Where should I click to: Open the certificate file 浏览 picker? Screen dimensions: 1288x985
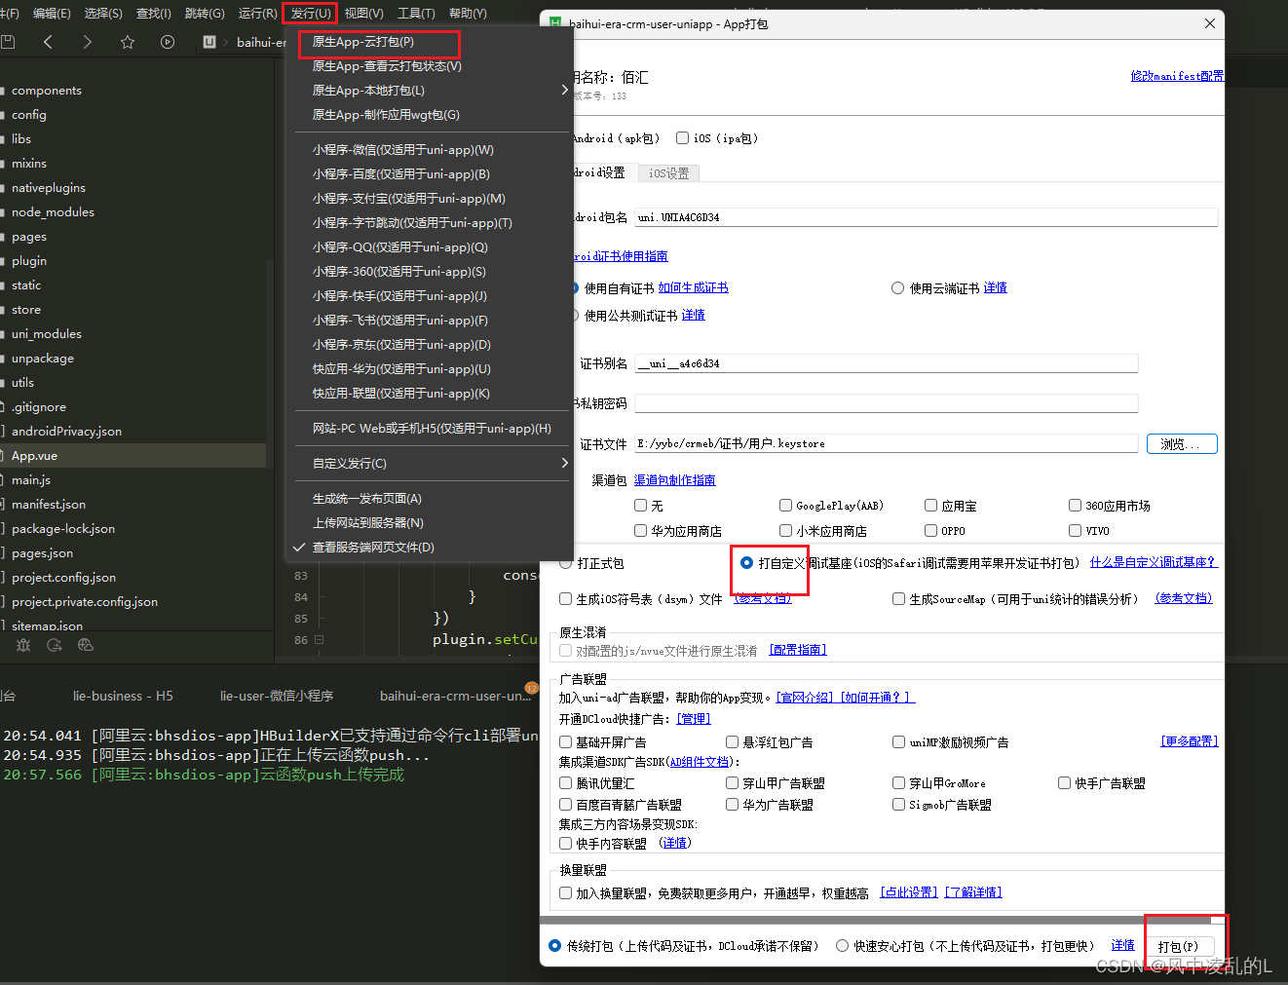pos(1181,443)
